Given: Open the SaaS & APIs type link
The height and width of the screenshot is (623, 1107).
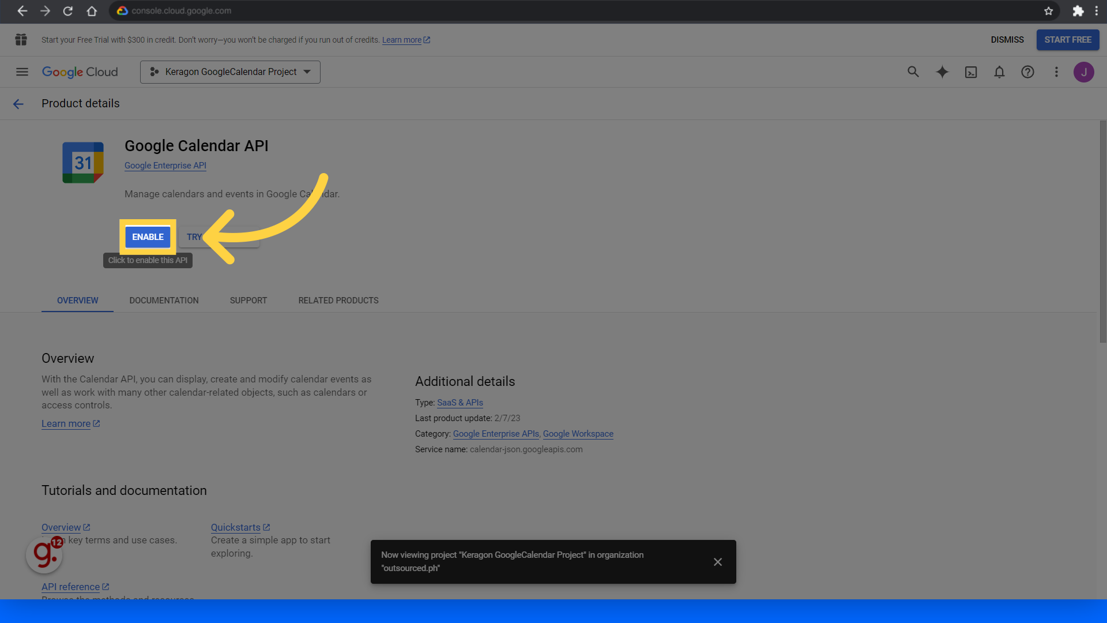Looking at the screenshot, I should click(460, 403).
